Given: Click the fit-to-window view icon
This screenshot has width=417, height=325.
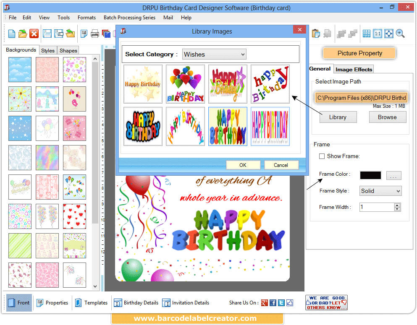Looking at the screenshot, I should (389, 34).
